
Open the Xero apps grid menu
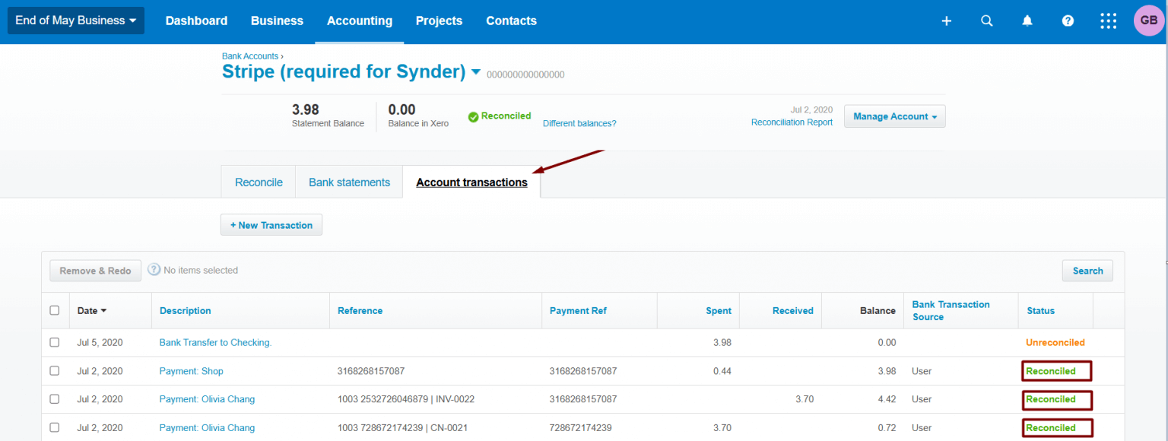click(x=1108, y=21)
